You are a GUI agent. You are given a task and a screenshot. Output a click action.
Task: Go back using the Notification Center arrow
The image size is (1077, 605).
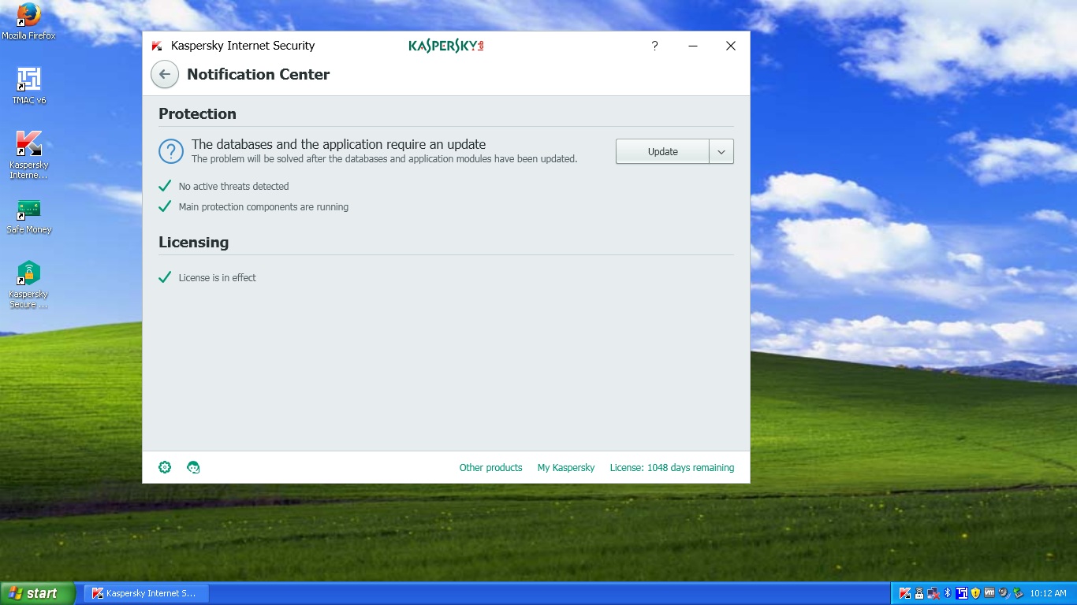tap(165, 75)
